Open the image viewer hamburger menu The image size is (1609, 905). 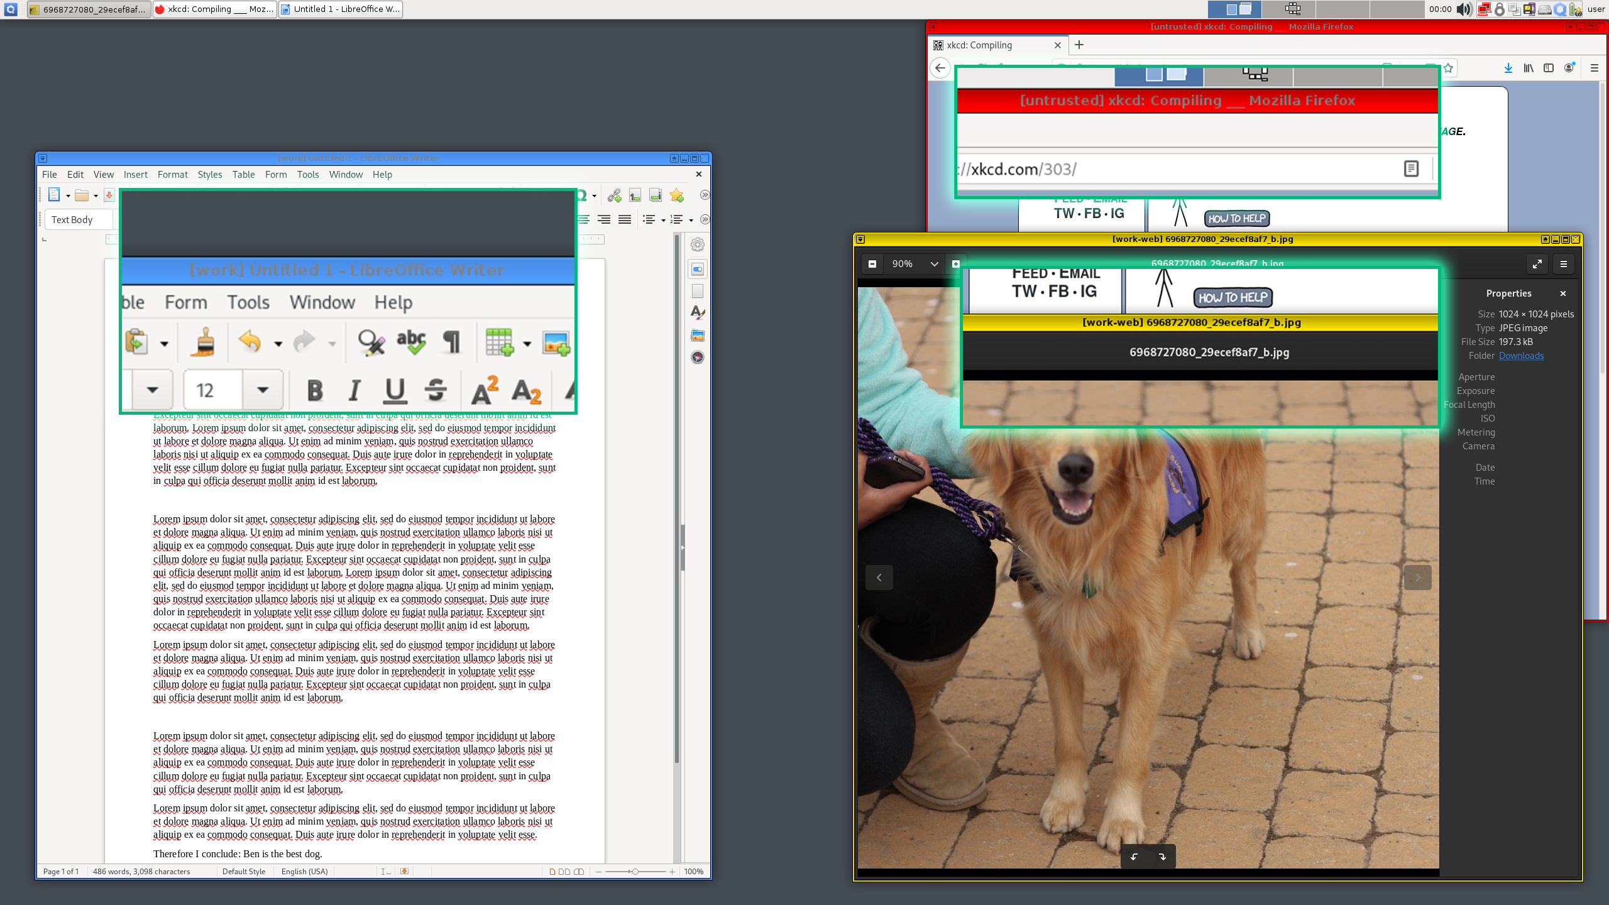coord(1564,264)
